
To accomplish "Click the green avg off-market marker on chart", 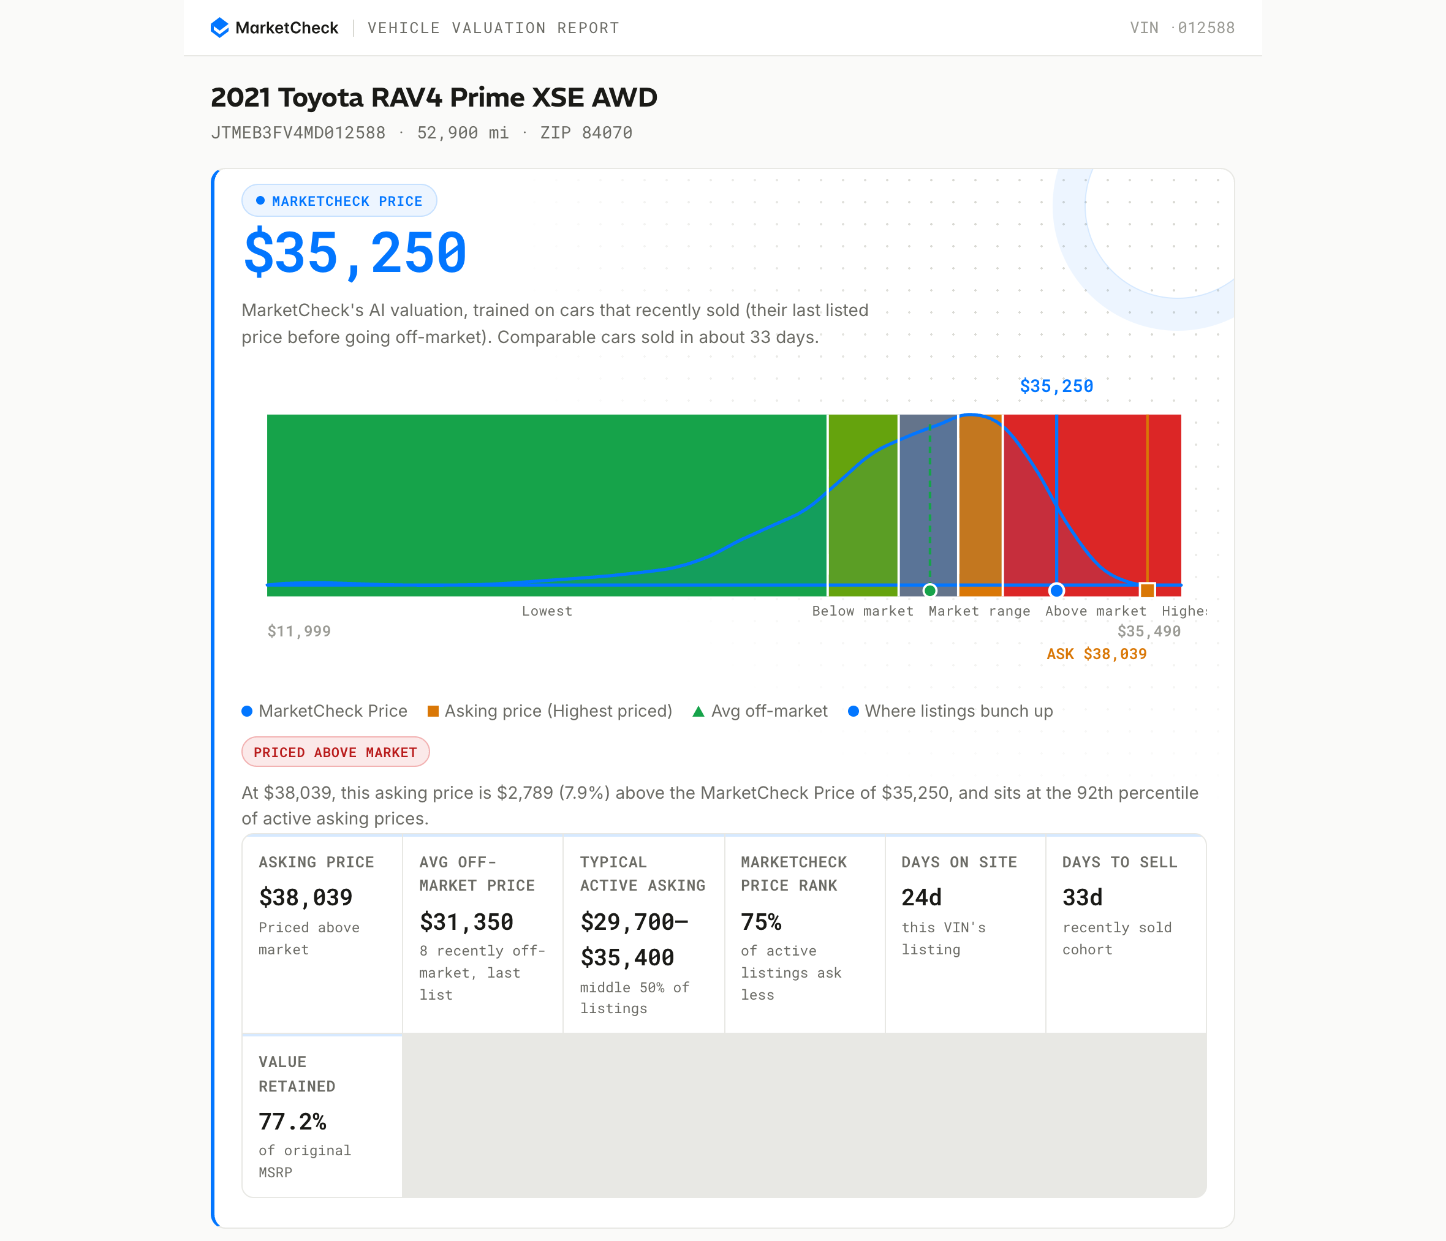I will 929,590.
